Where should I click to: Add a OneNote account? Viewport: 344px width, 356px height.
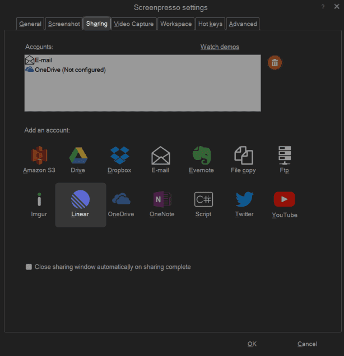162,204
